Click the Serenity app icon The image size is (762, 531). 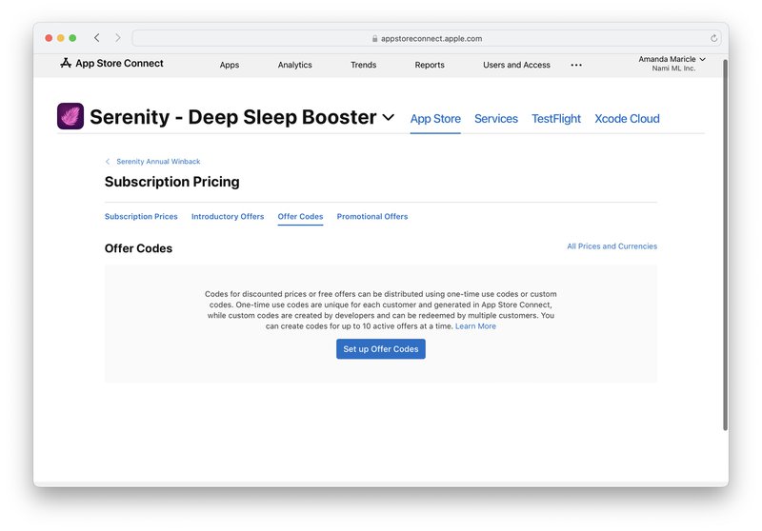pyautogui.click(x=70, y=116)
